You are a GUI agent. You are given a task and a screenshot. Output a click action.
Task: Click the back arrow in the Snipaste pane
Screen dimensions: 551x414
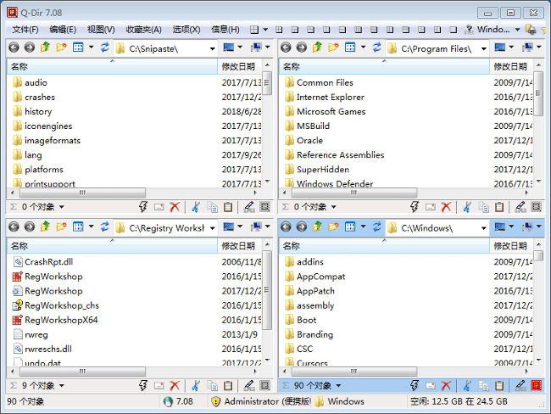point(14,48)
